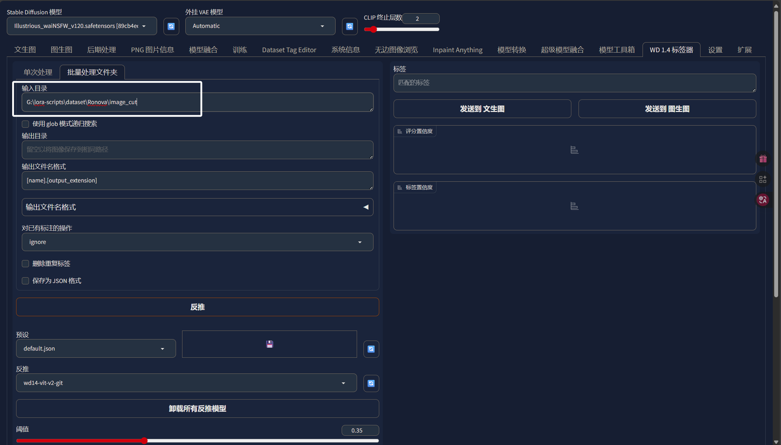This screenshot has height=445, width=781.
Task: Switch to the 文生图 tab
Action: pos(25,50)
